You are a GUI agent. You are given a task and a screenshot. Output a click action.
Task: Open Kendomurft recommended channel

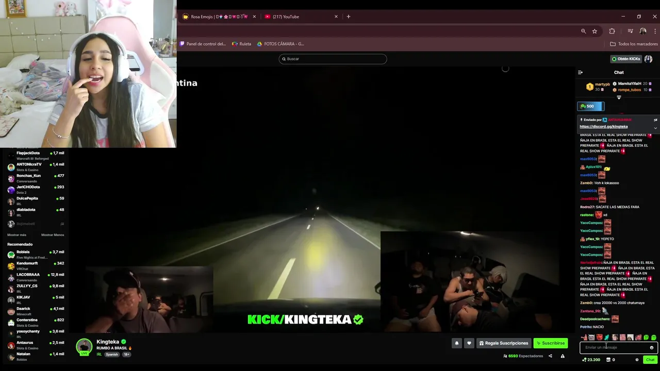pos(35,265)
